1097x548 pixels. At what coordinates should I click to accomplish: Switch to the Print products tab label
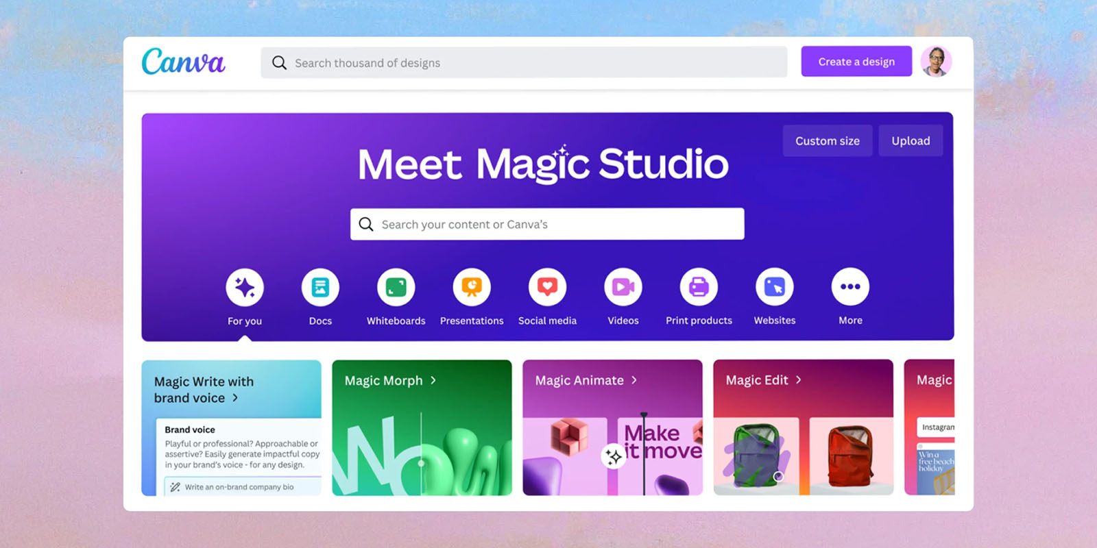699,321
